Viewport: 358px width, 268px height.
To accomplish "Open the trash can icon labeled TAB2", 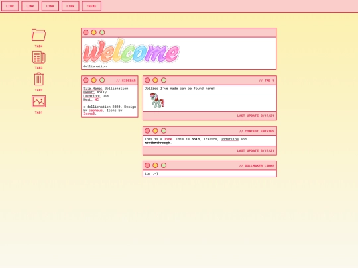I will [39, 79].
